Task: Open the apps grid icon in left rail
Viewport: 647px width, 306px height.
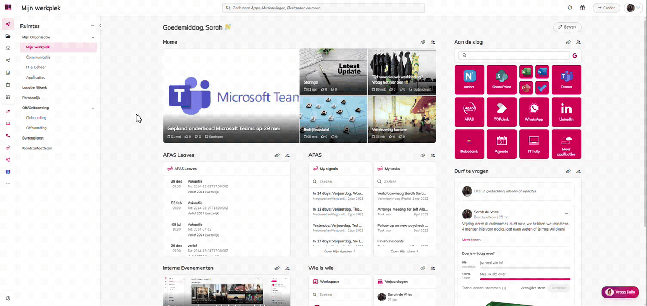Action: [8, 97]
